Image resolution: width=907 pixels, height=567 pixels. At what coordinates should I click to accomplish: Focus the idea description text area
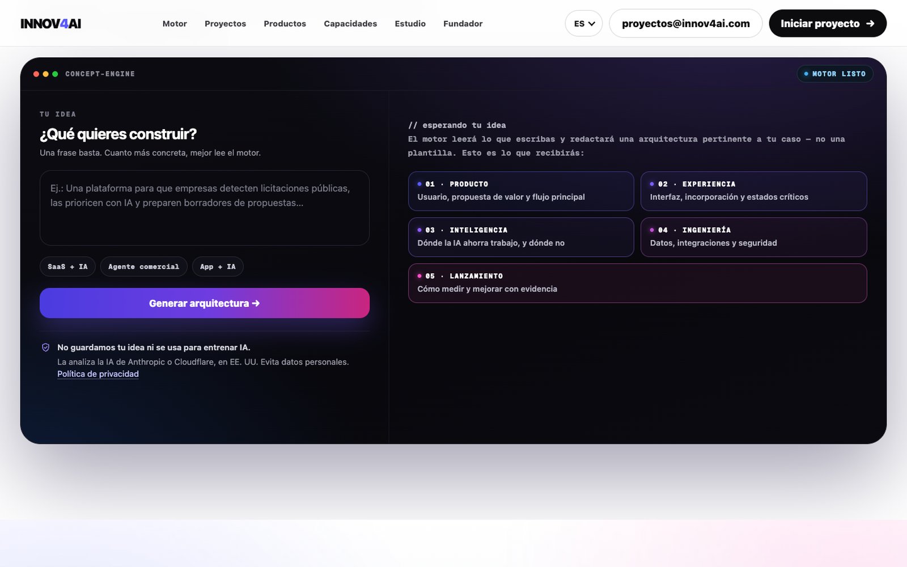[x=205, y=208]
